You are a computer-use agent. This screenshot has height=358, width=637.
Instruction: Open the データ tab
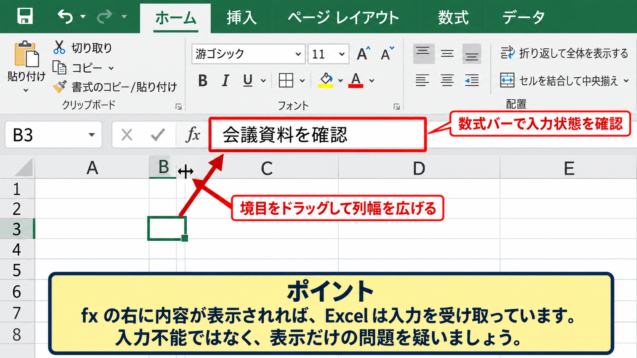coord(523,18)
